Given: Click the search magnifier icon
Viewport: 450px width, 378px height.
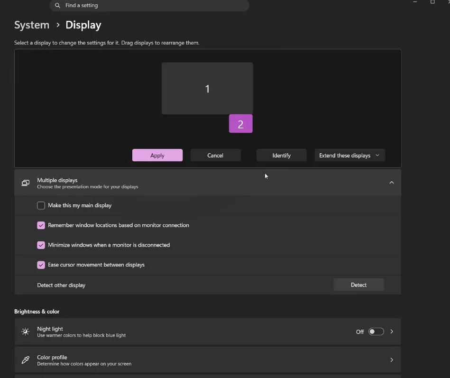Looking at the screenshot, I should coord(57,5).
